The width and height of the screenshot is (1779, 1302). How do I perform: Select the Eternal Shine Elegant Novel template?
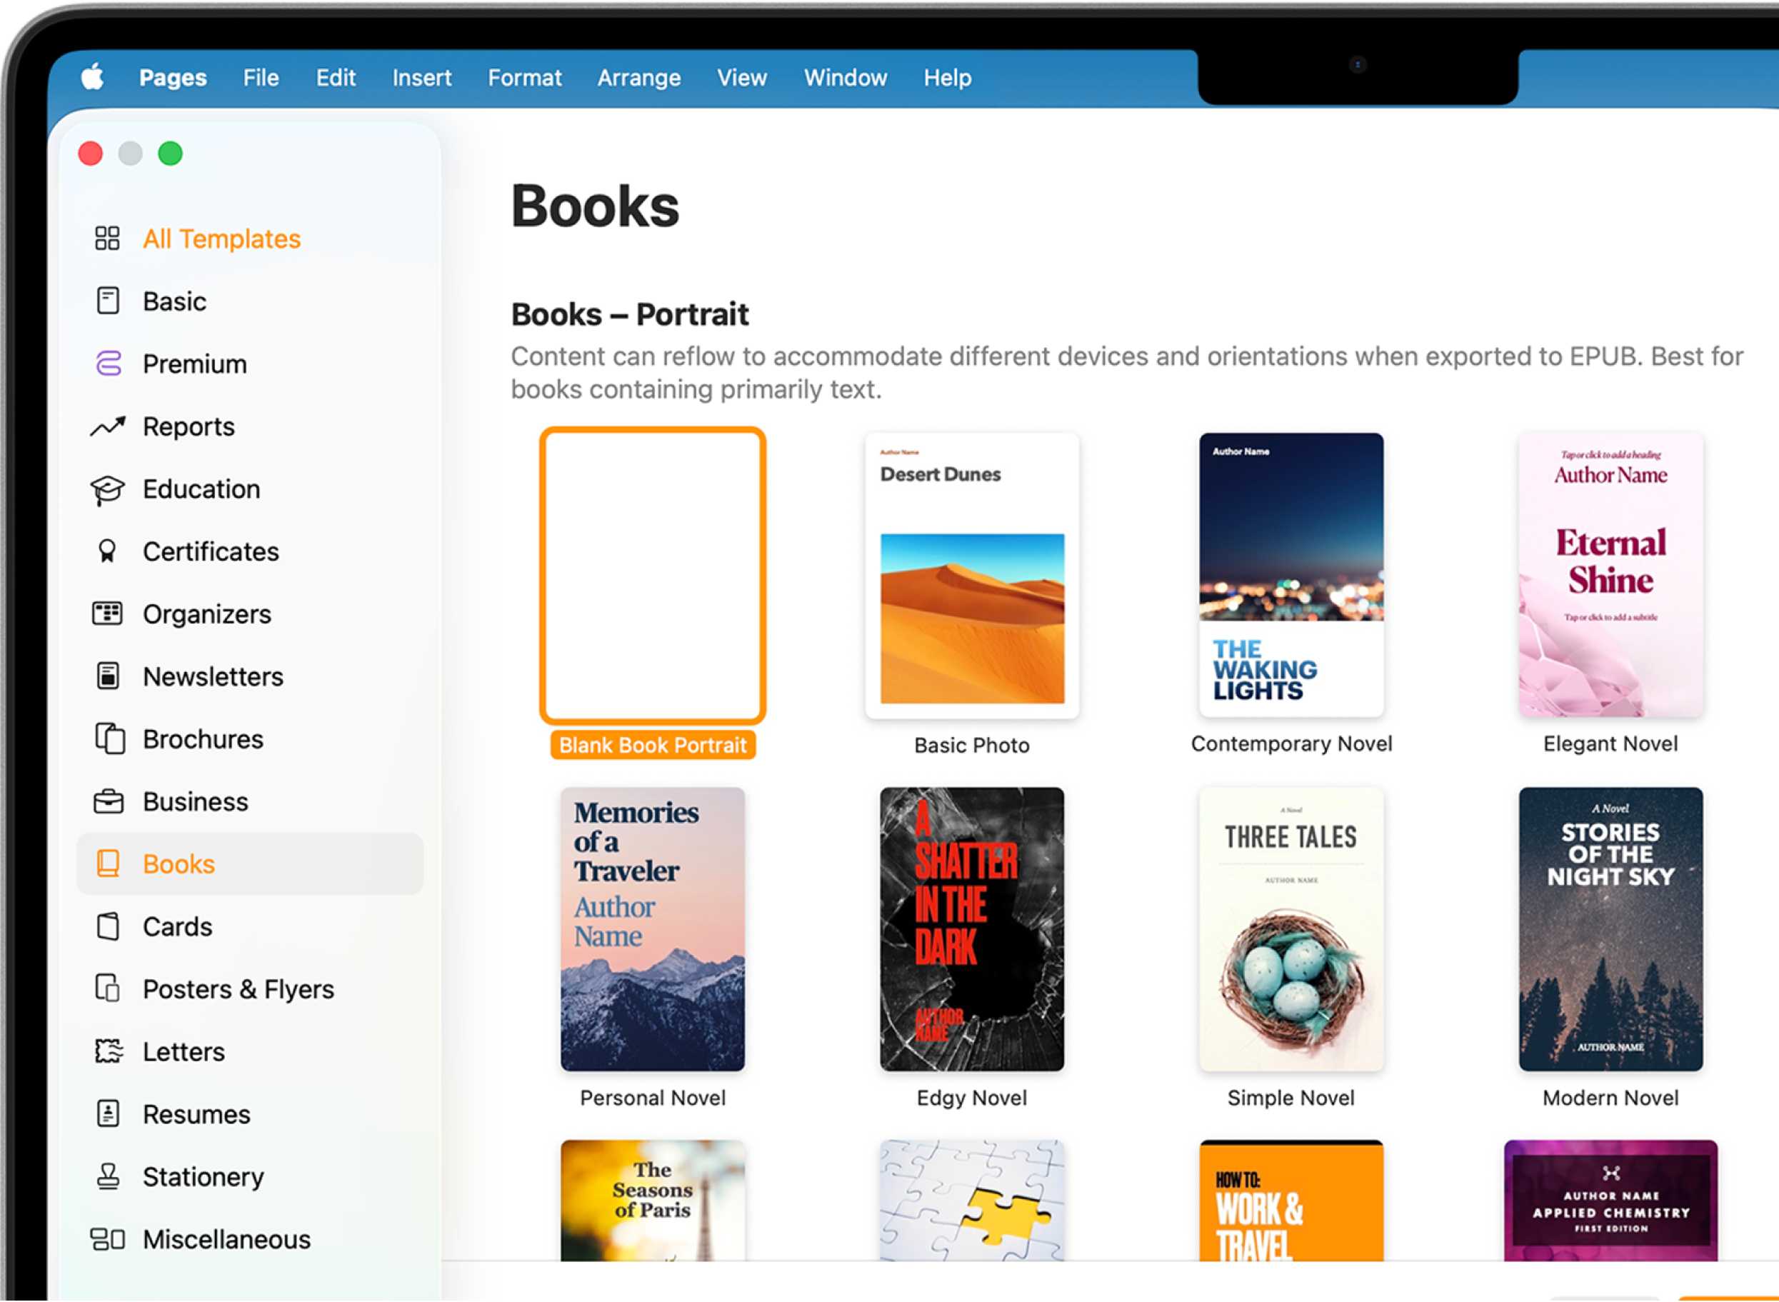(x=1610, y=574)
